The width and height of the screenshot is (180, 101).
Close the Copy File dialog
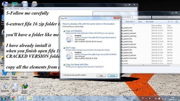click(117, 18)
